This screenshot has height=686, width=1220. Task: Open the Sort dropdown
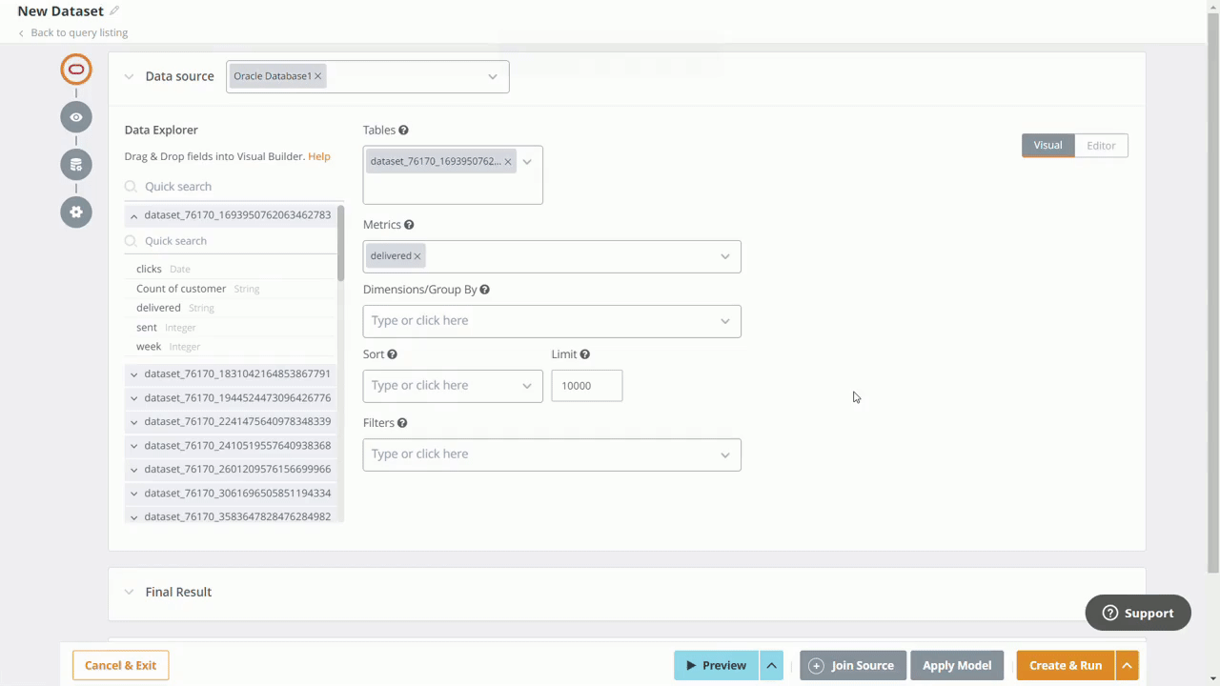452,386
